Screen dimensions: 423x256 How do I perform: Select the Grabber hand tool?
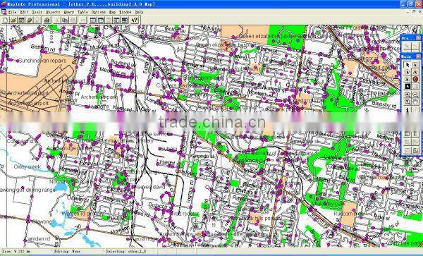point(415,102)
